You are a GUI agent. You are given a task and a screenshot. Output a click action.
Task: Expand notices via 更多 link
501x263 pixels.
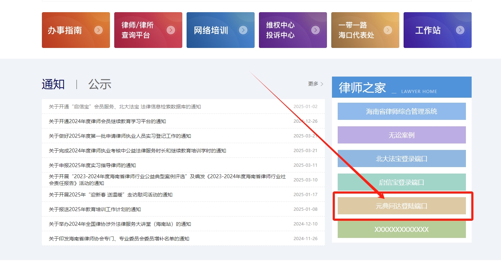(x=315, y=84)
